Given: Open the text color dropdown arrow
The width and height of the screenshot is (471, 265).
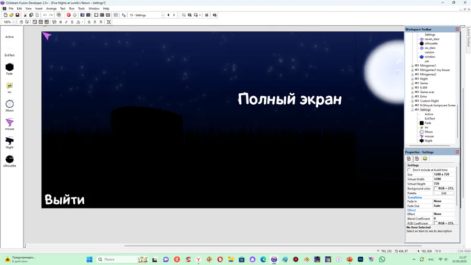Looking at the screenshot, I should pos(82,22).
